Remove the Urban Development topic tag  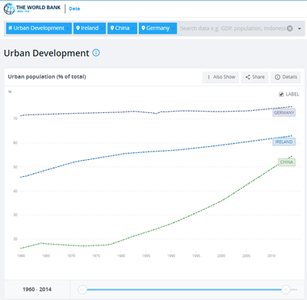[68, 28]
